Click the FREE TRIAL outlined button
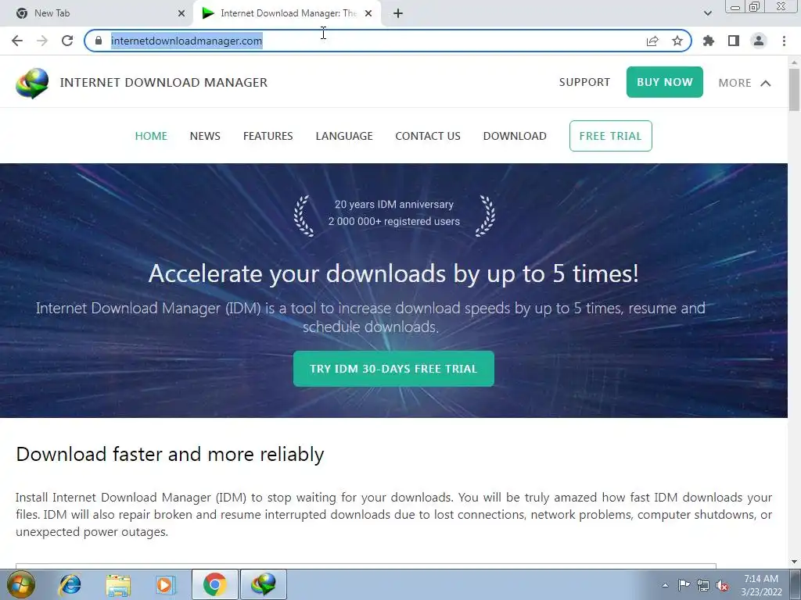This screenshot has width=801, height=600. click(x=610, y=136)
